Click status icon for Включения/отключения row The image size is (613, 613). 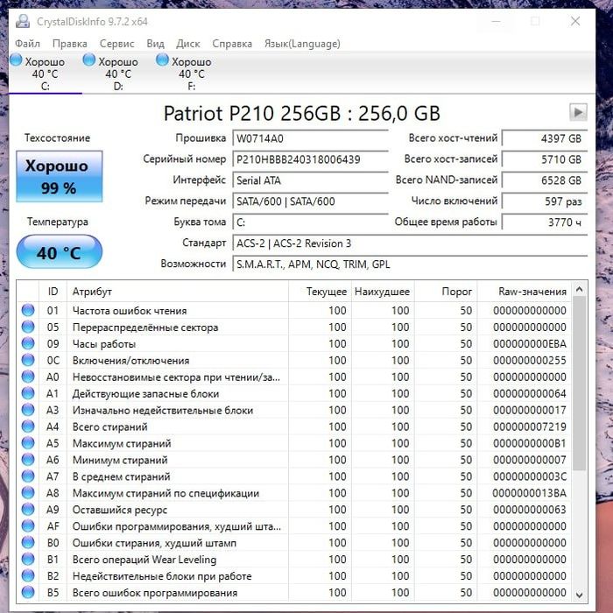pyautogui.click(x=28, y=360)
